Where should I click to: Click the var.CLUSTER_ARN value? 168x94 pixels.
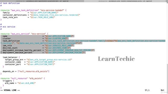56,38
